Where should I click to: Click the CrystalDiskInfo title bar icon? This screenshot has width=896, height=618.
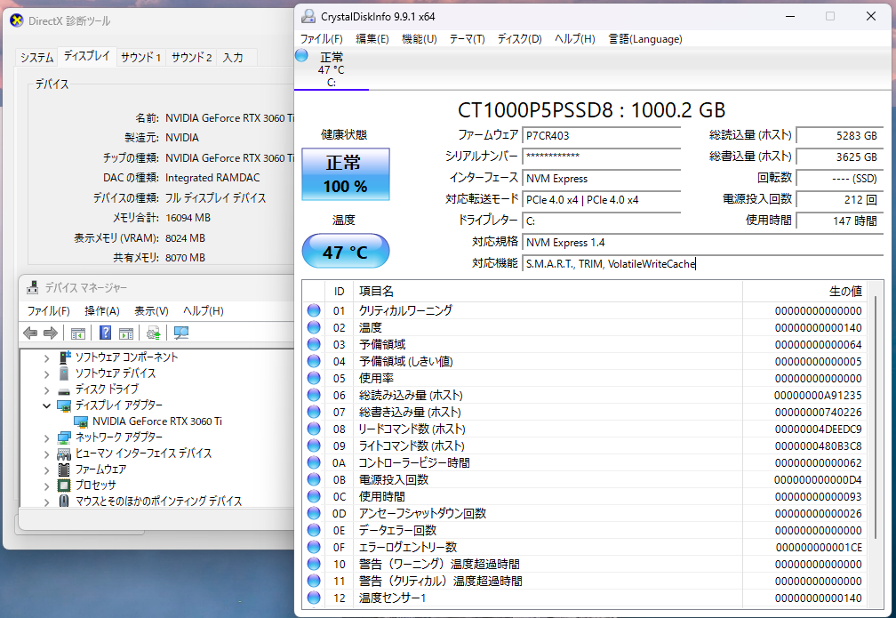[x=308, y=16]
